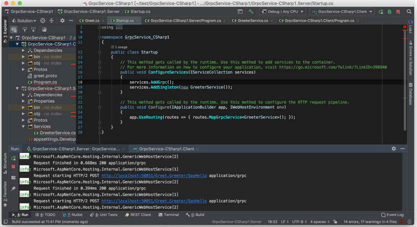
Task: Click the red Stop icon in the top toolbar
Action: click(398, 11)
